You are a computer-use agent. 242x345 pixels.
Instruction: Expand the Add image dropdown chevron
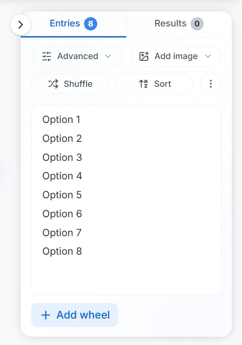click(208, 56)
